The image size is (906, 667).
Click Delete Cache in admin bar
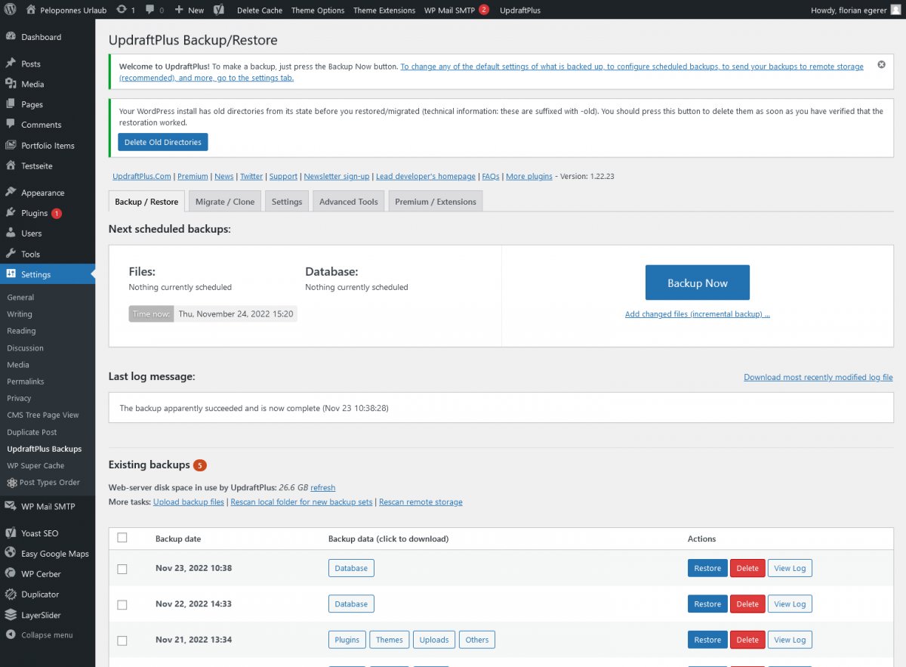259,10
